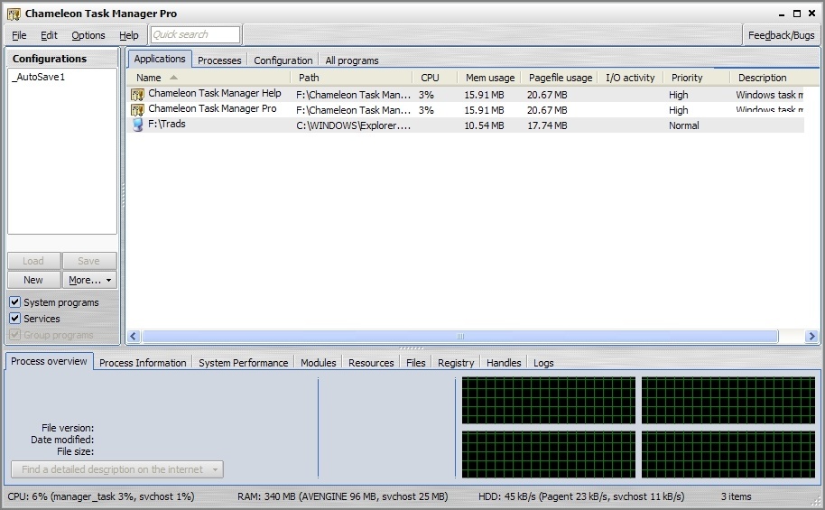
Task: Open the Options menu
Action: click(88, 35)
